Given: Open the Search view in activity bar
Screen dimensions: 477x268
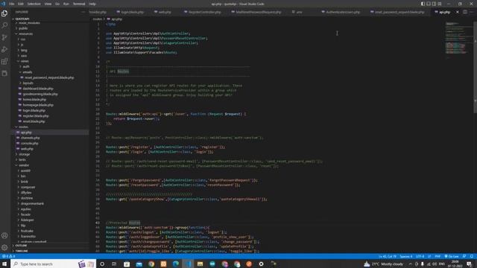Looking at the screenshot, I should pyautogui.click(x=4, y=25).
